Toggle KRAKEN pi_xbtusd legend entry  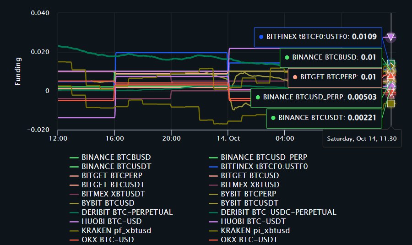click(249, 230)
